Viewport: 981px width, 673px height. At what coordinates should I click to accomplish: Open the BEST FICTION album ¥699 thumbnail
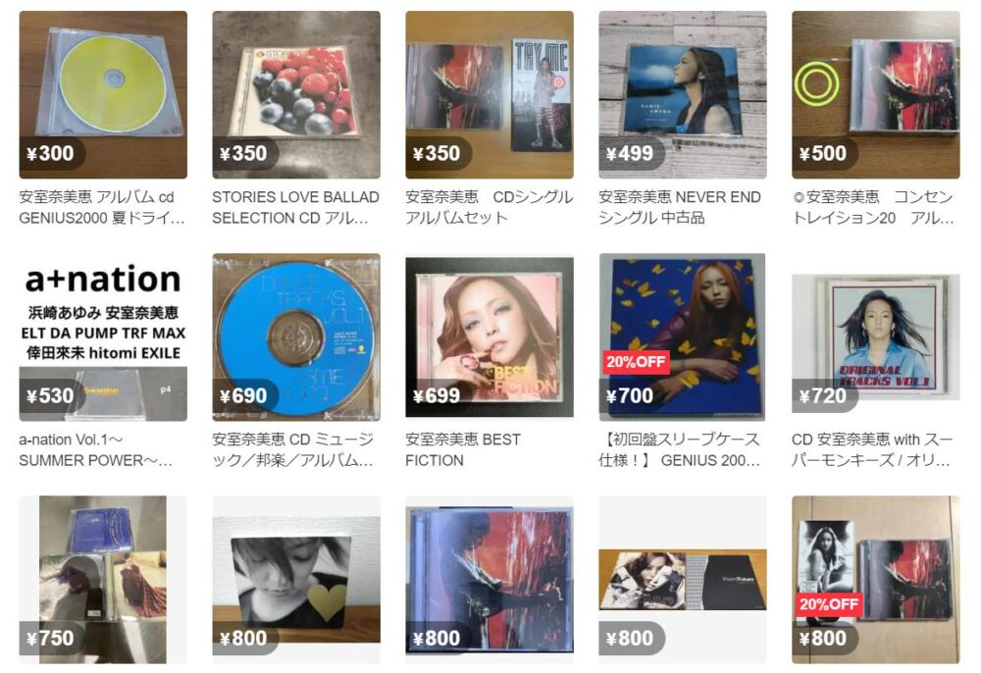(490, 337)
